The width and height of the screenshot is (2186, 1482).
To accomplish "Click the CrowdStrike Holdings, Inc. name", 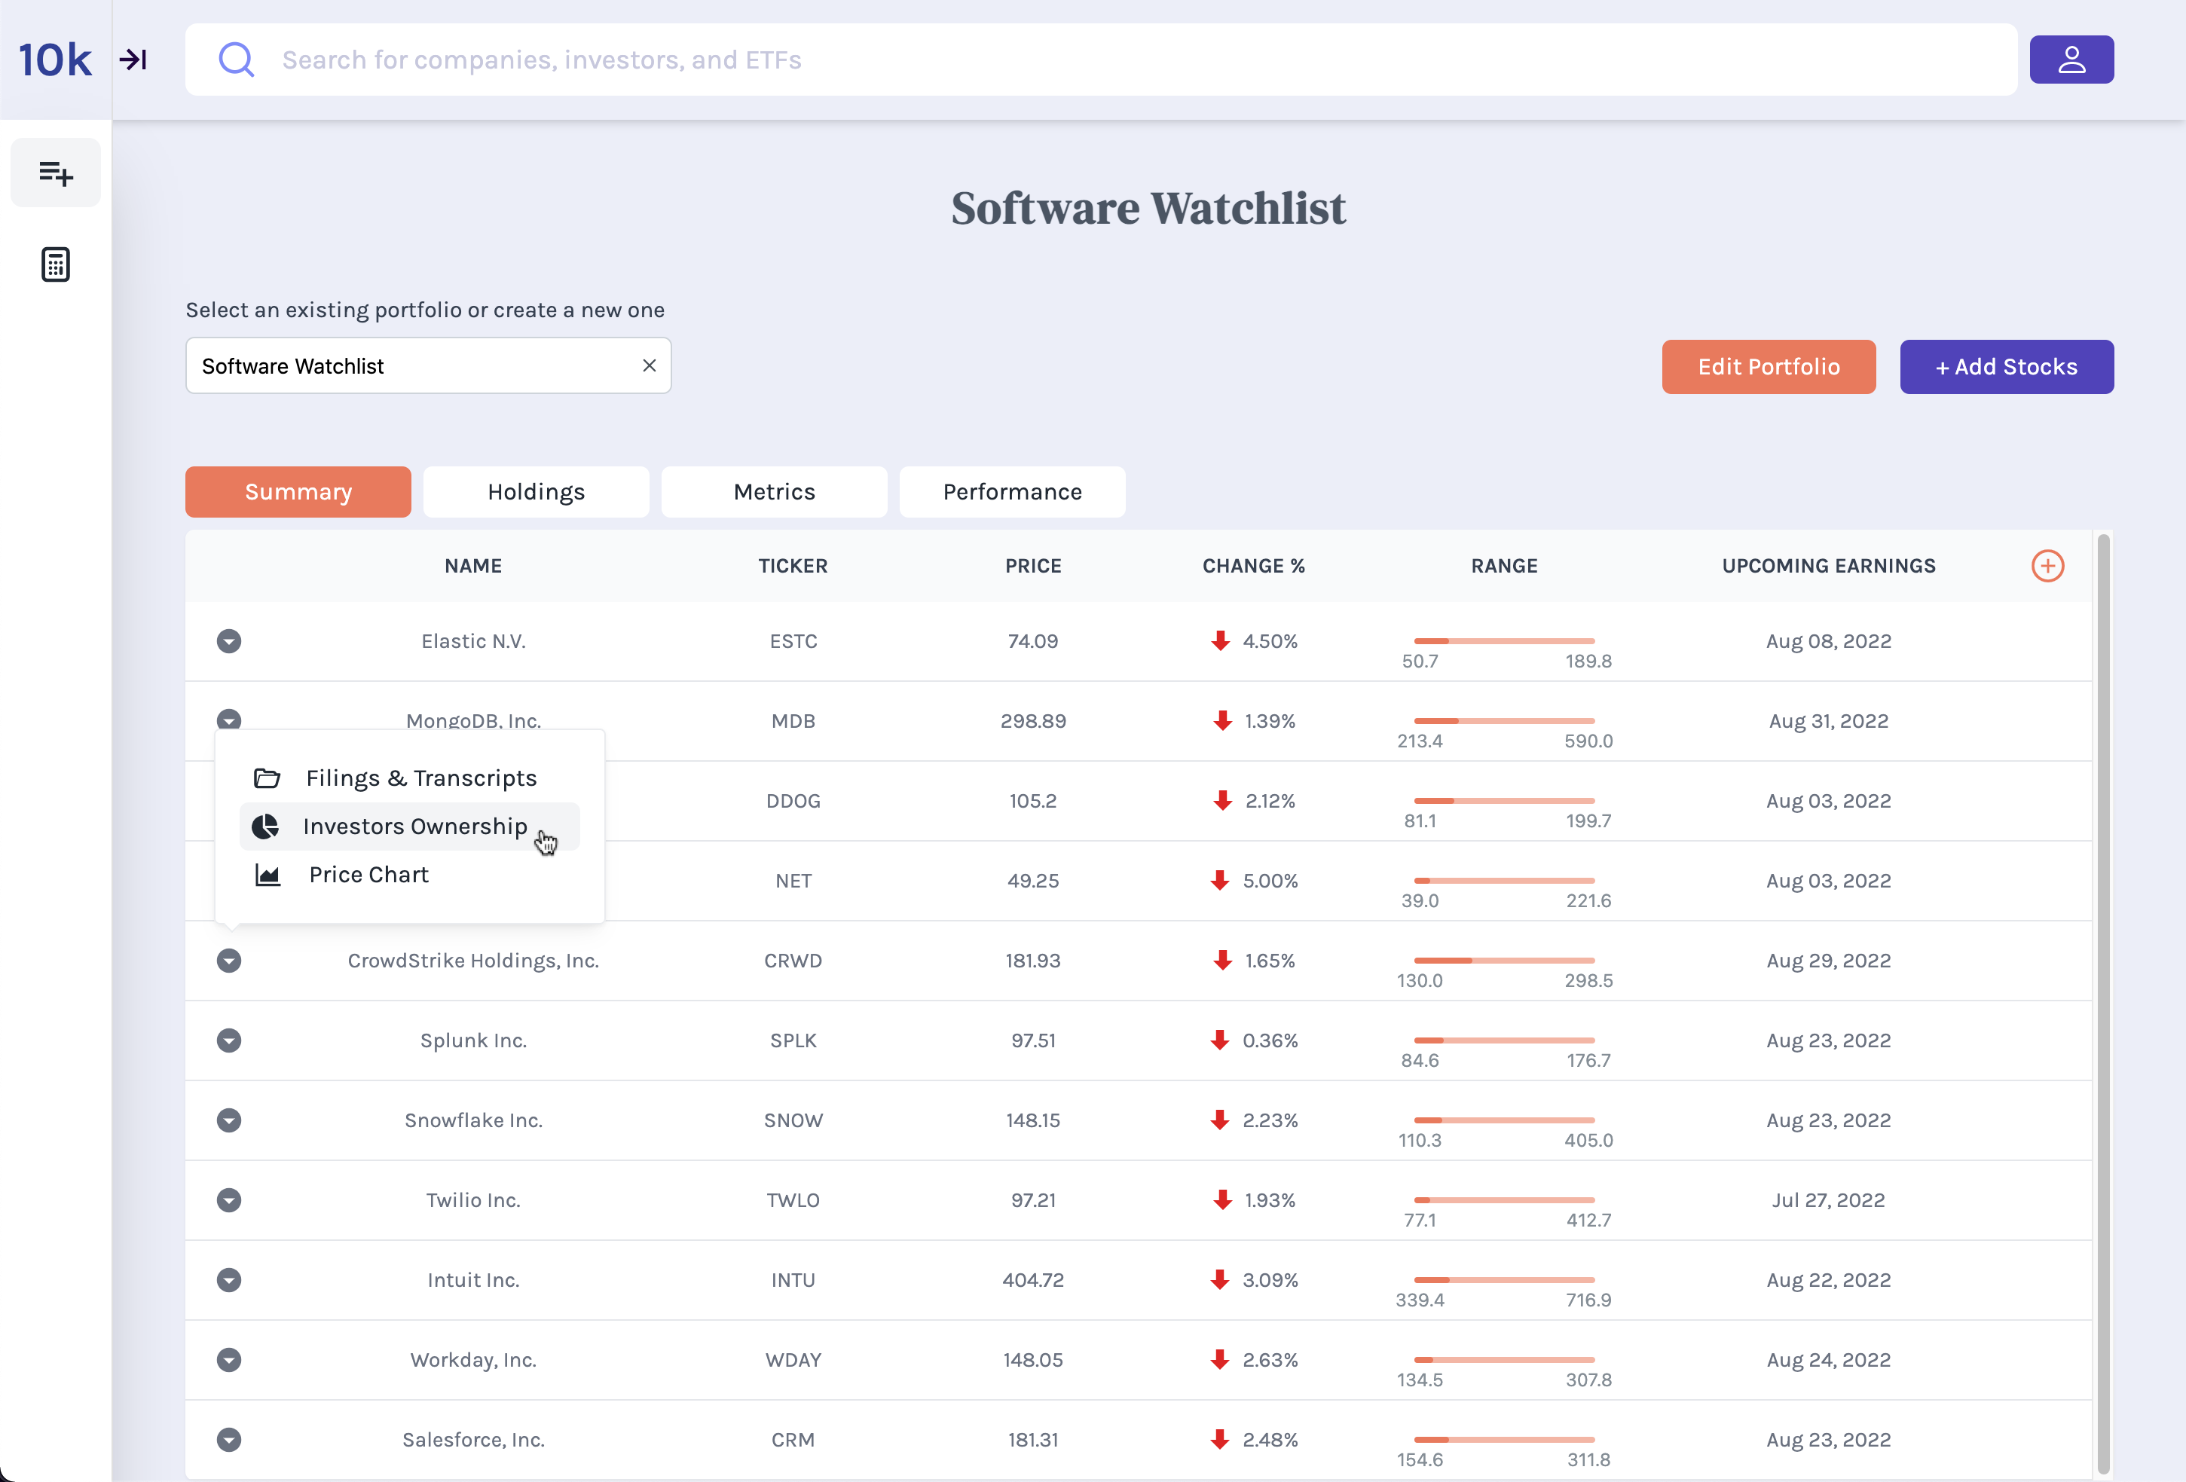I will coord(473,961).
